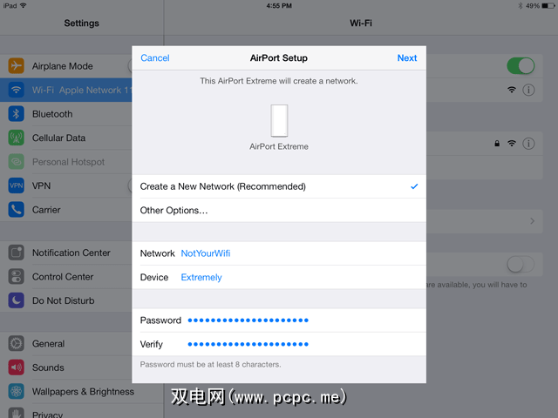The height and width of the screenshot is (418, 558).
Task: Open Notification Center settings
Action: 66,253
